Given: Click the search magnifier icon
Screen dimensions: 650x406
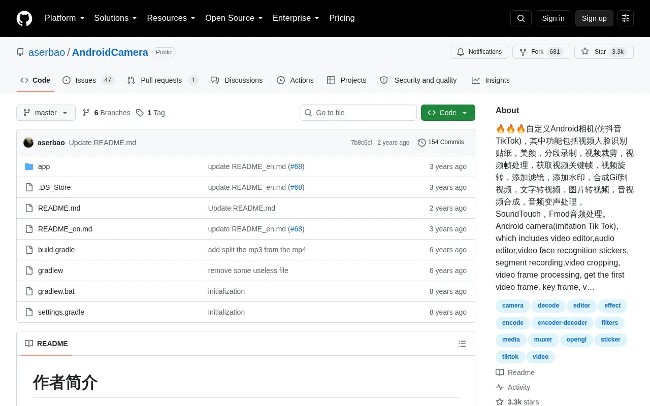Looking at the screenshot, I should (x=521, y=18).
